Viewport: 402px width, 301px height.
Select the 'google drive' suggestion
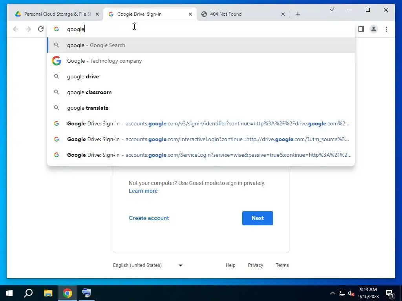(x=201, y=76)
